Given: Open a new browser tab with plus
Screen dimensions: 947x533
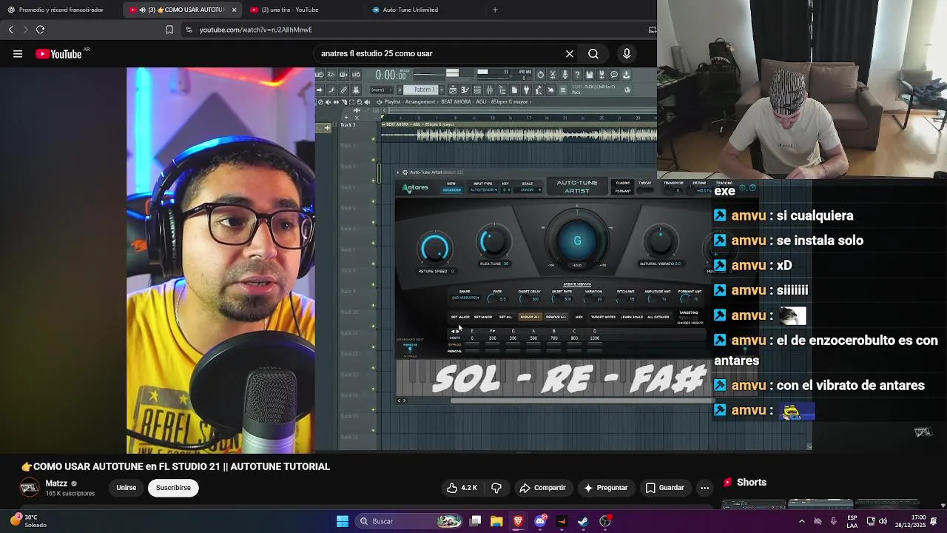Looking at the screenshot, I should (x=495, y=10).
